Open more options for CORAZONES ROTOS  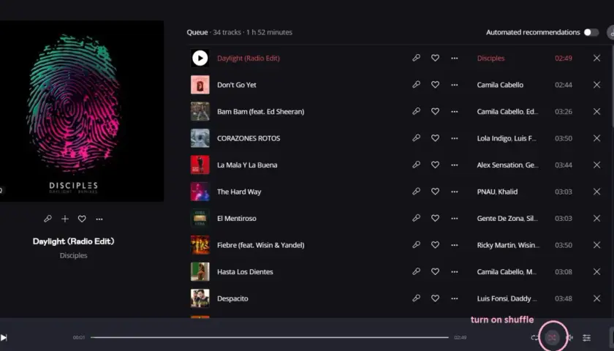point(454,138)
